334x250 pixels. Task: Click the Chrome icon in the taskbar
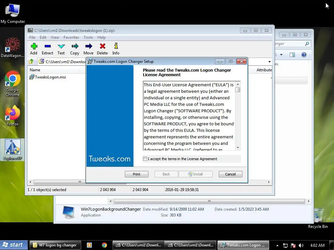tap(104, 245)
